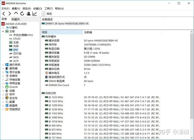Click the Forward navigation arrow
The height and width of the screenshot is (140, 194).
10,14
